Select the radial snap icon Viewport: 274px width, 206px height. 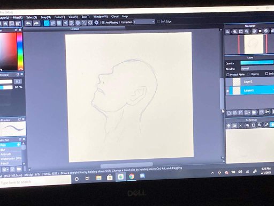click(x=72, y=23)
